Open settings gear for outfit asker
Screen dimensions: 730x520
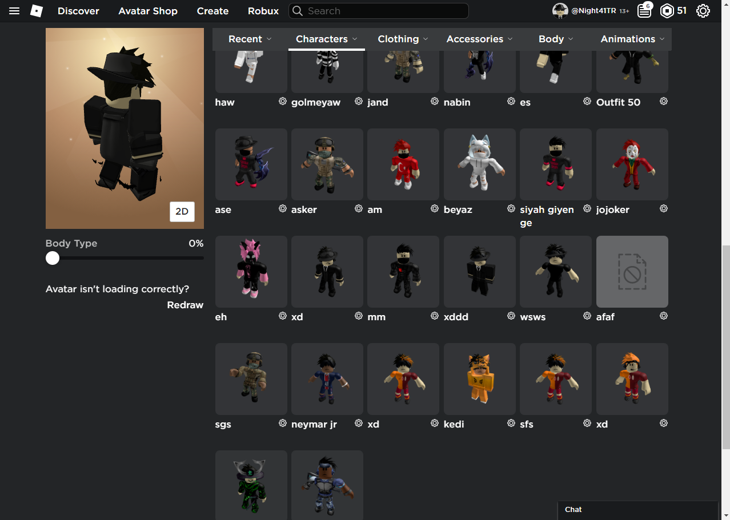pyautogui.click(x=359, y=208)
